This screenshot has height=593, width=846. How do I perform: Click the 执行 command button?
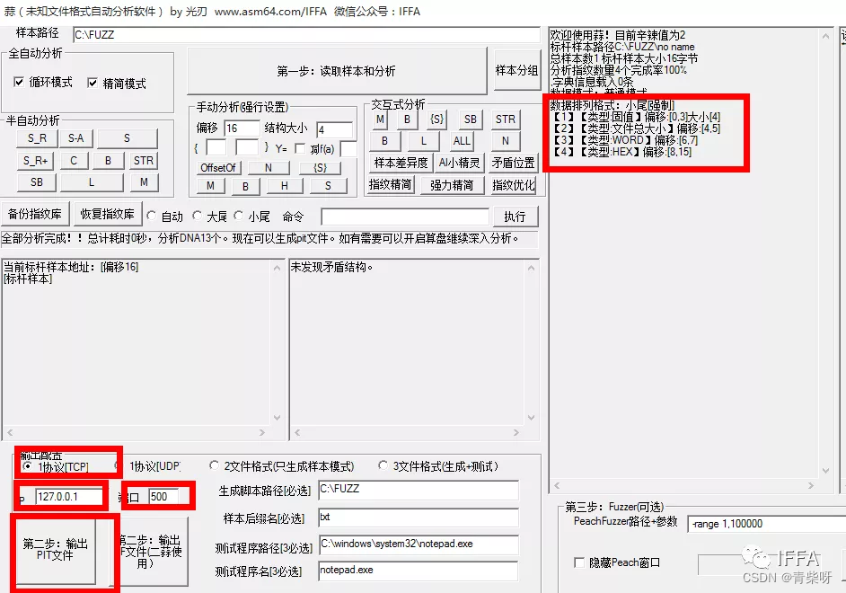pos(515,217)
